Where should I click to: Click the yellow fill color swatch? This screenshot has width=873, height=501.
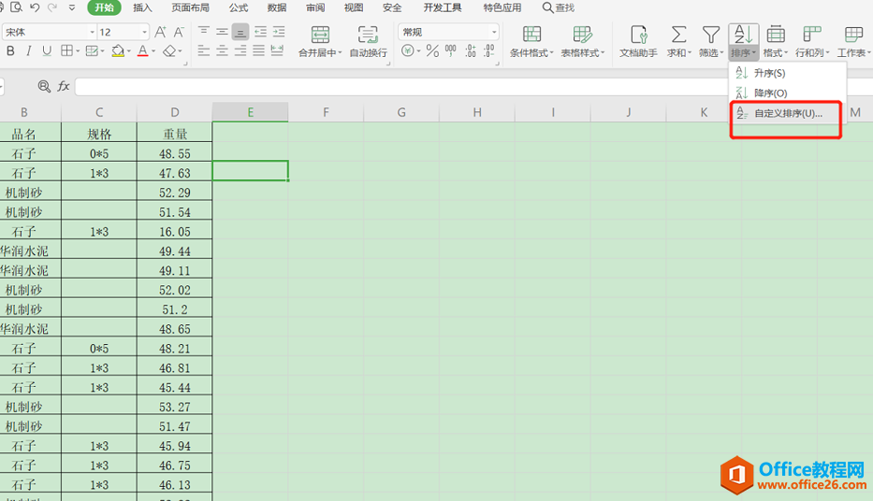(119, 51)
